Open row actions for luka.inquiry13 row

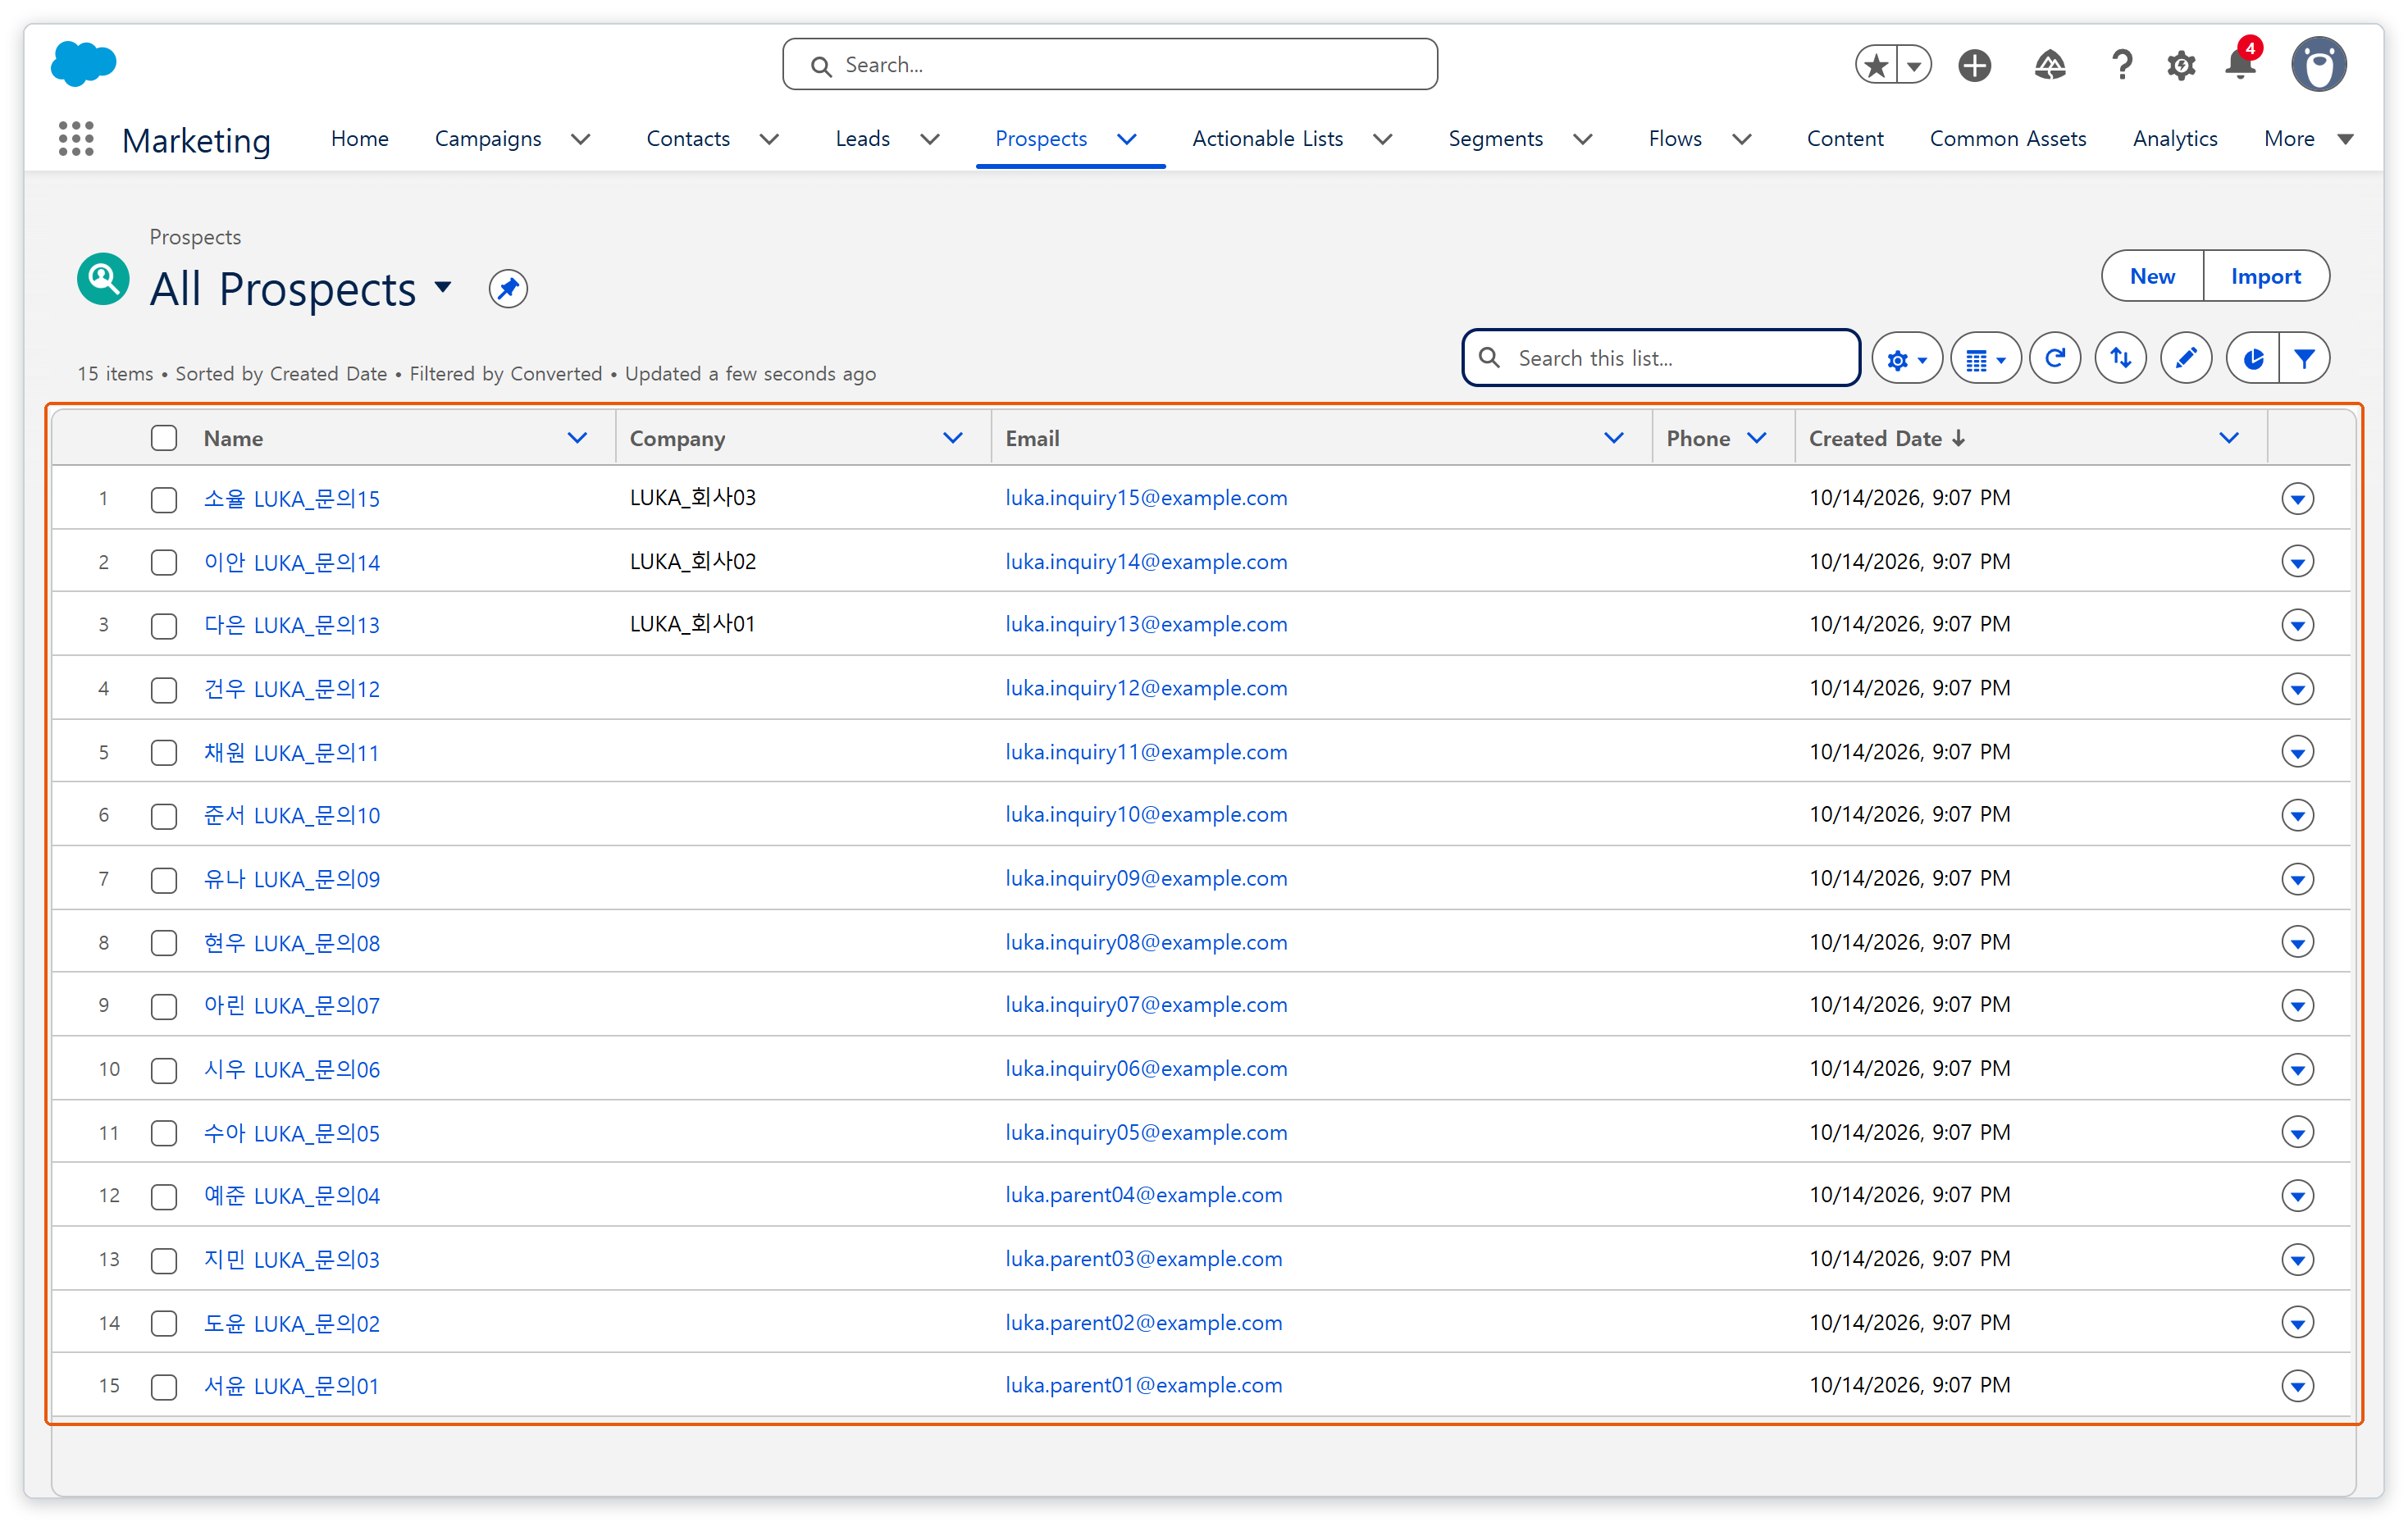[x=2297, y=625]
